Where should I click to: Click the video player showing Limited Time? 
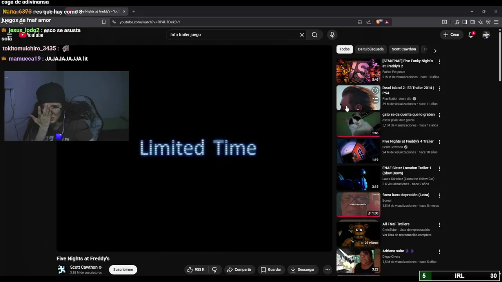[x=194, y=148]
